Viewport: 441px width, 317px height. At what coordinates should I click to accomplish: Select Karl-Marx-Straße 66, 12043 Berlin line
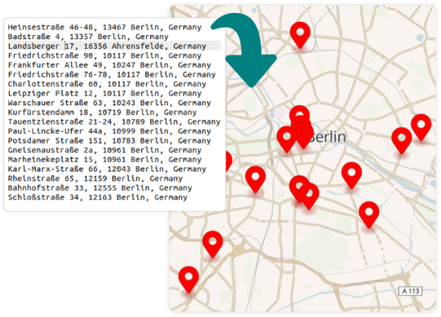107,169
